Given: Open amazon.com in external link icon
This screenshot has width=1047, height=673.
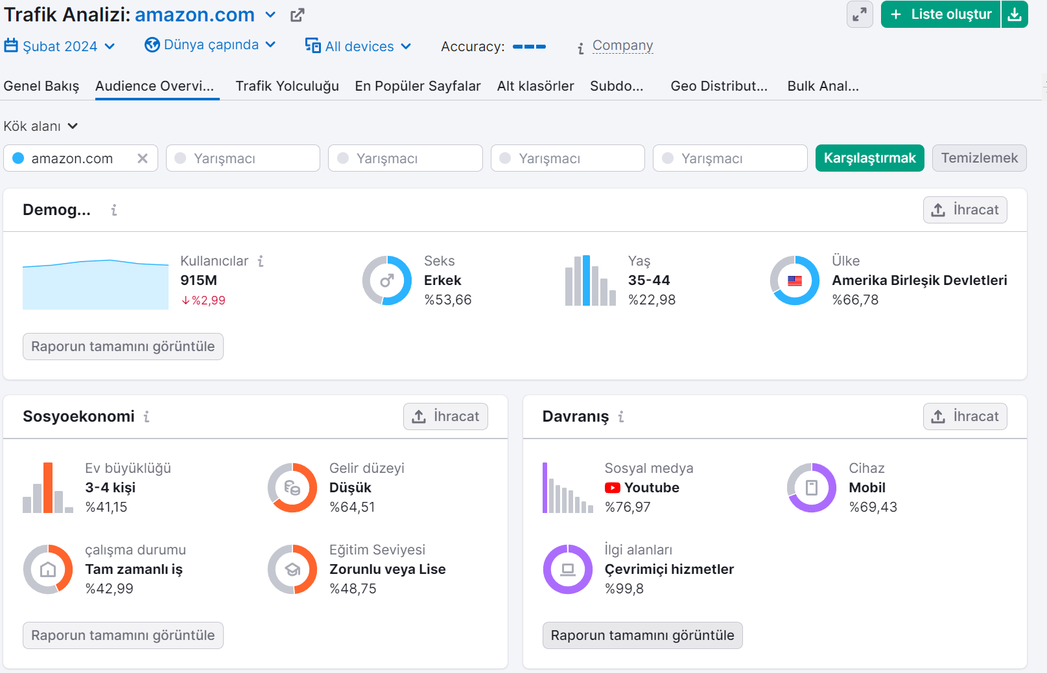Looking at the screenshot, I should coord(297,15).
